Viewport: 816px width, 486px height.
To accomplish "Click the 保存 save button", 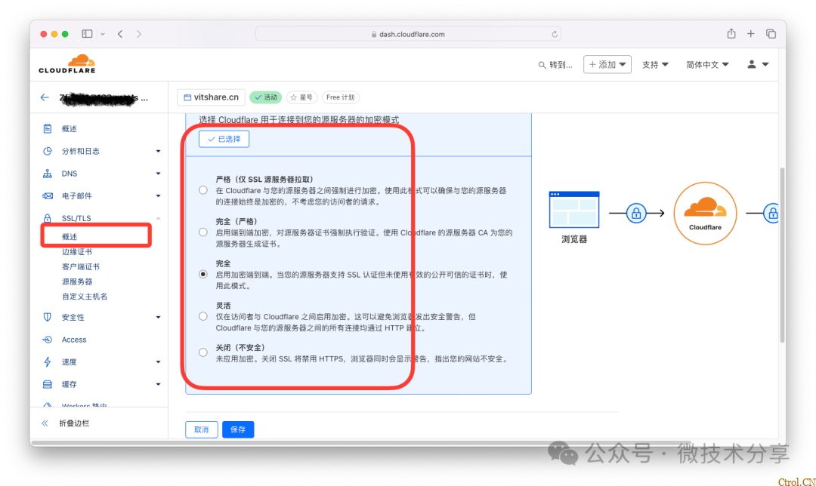I will point(238,429).
